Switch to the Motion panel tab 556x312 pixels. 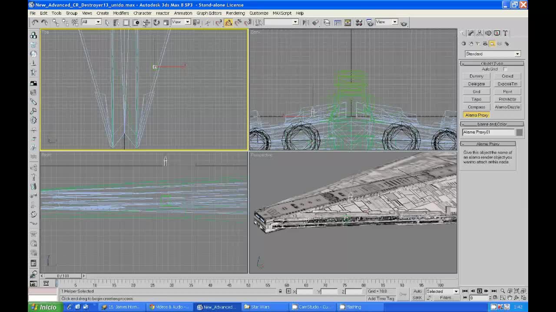[x=488, y=33]
